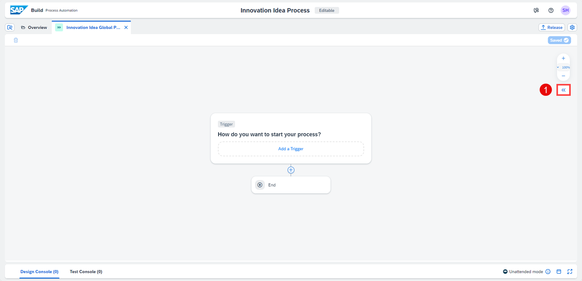Expand the side panel with double chevron
The image size is (582, 281).
click(x=563, y=90)
